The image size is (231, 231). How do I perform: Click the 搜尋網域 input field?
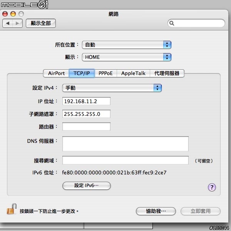(x=126, y=160)
